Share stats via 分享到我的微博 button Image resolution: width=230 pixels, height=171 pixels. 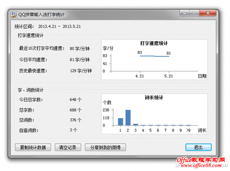[x=105, y=147]
